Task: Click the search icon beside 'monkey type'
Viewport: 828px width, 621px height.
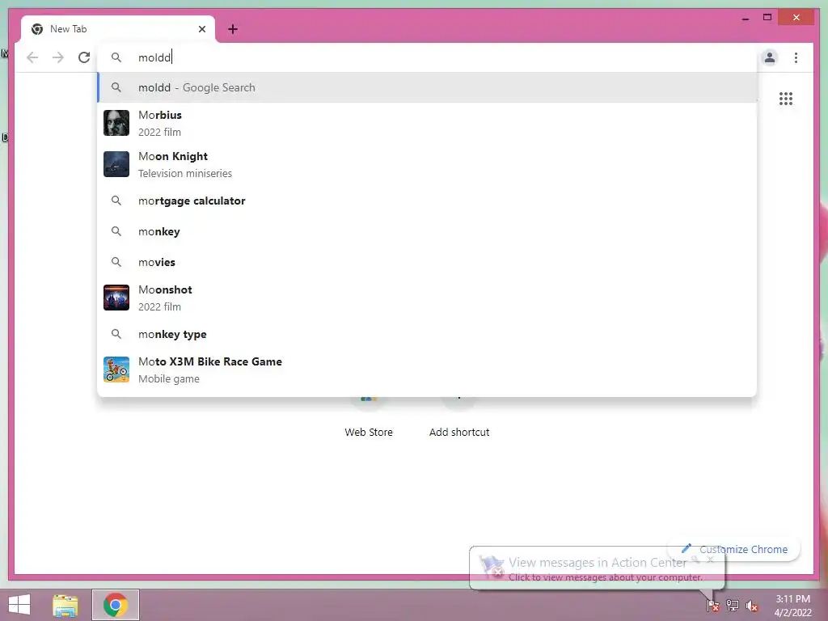Action: tap(116, 334)
